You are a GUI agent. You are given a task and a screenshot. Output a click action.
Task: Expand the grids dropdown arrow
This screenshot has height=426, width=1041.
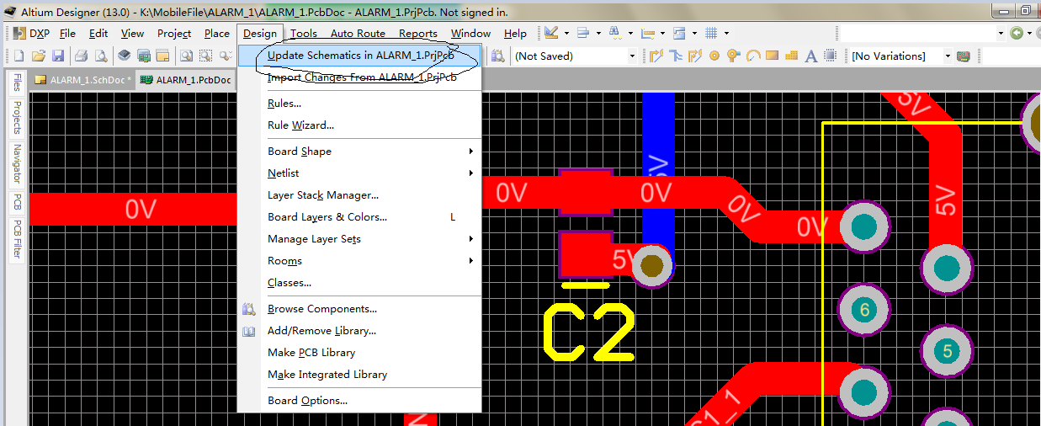[726, 34]
